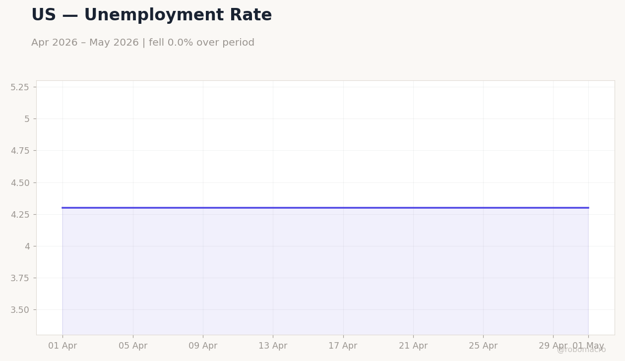Click the y-axis label 4.25

pyautogui.click(x=20, y=215)
